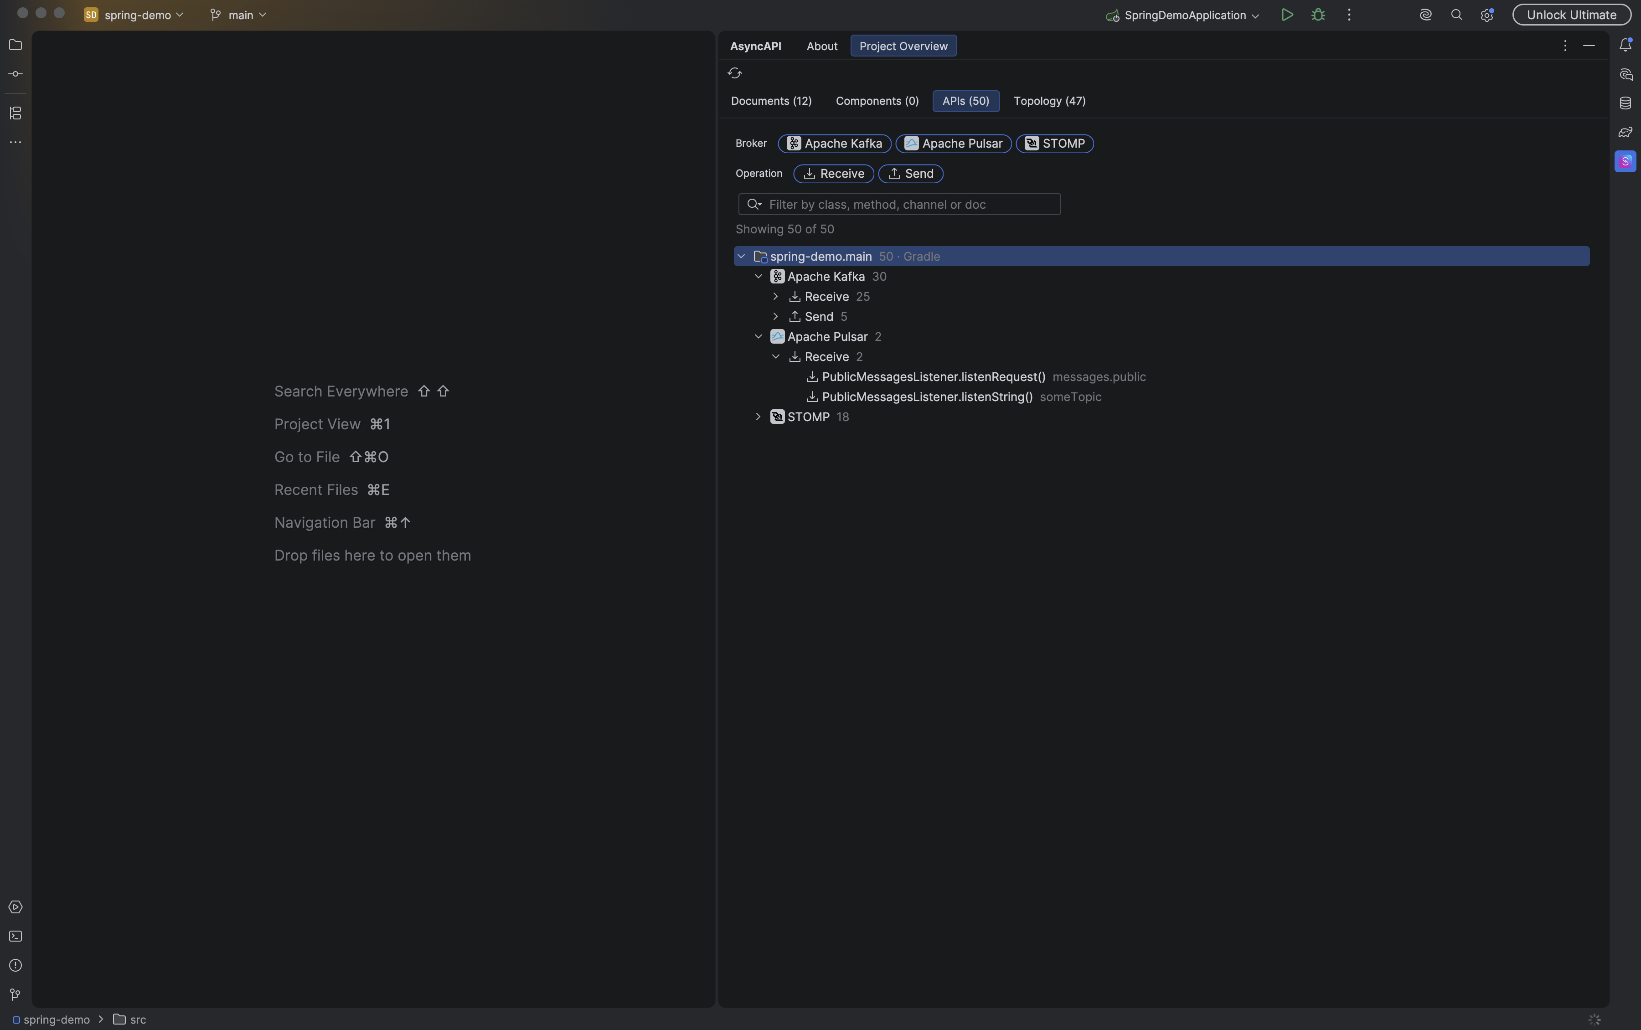This screenshot has width=1641, height=1030.
Task: Open the main branch dropdown
Action: (238, 15)
